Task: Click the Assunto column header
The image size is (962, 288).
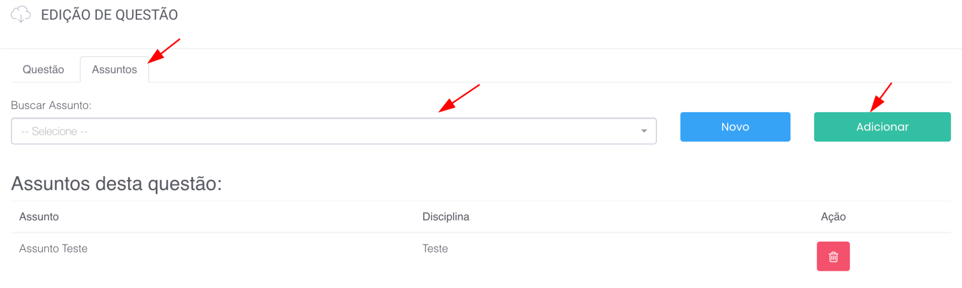Action: coord(39,216)
